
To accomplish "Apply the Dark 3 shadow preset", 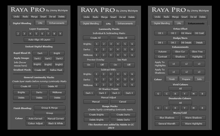I will tap(116, 93).
